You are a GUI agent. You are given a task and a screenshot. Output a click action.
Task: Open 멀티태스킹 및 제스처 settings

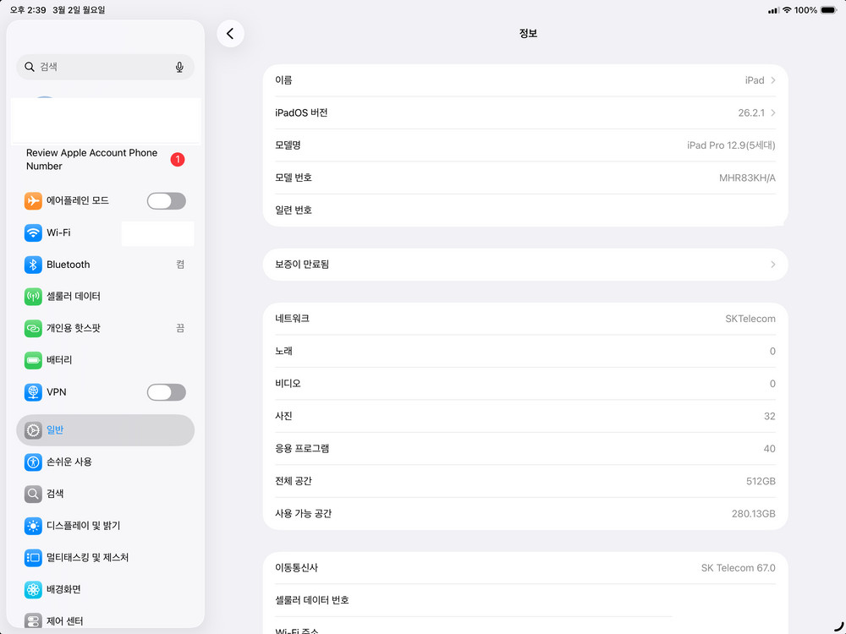[105, 557]
